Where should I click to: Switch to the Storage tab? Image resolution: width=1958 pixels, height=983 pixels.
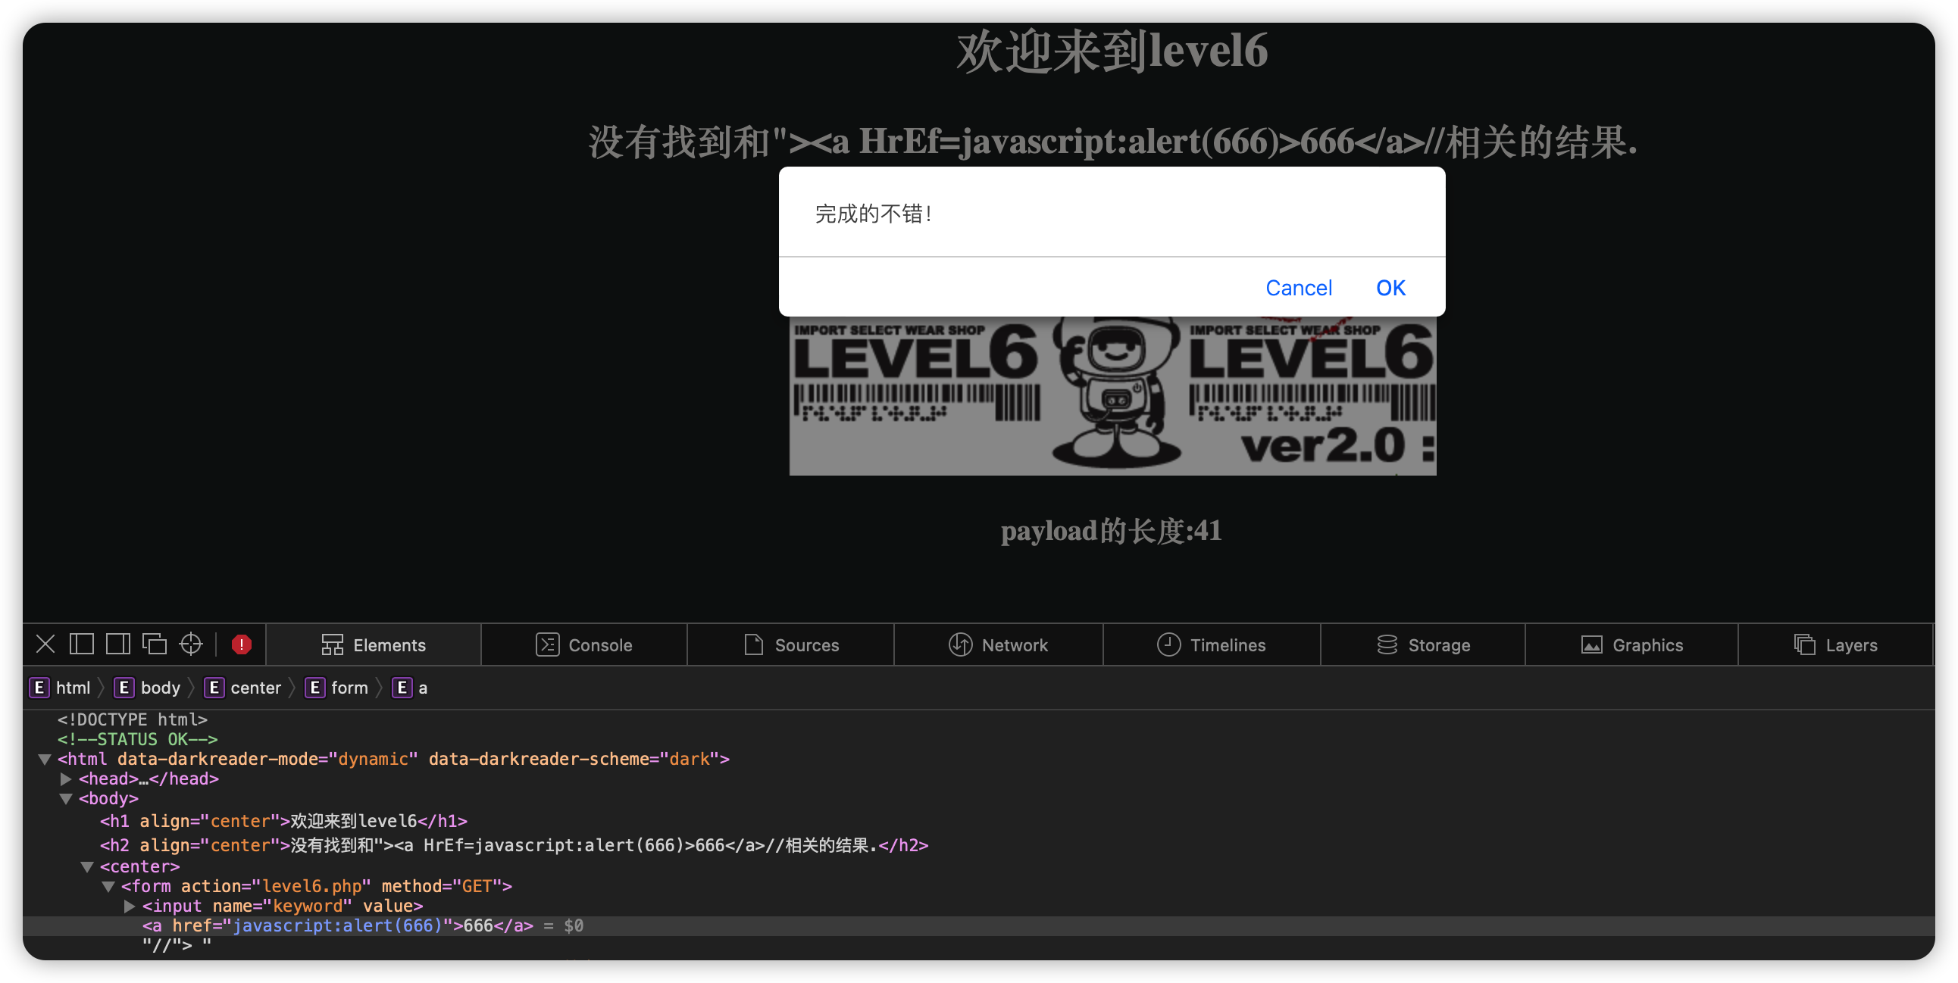click(x=1422, y=645)
